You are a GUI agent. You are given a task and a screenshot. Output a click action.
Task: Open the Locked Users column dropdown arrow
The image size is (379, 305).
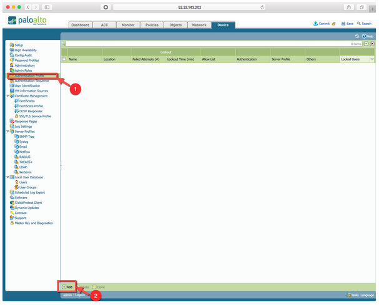372,59
